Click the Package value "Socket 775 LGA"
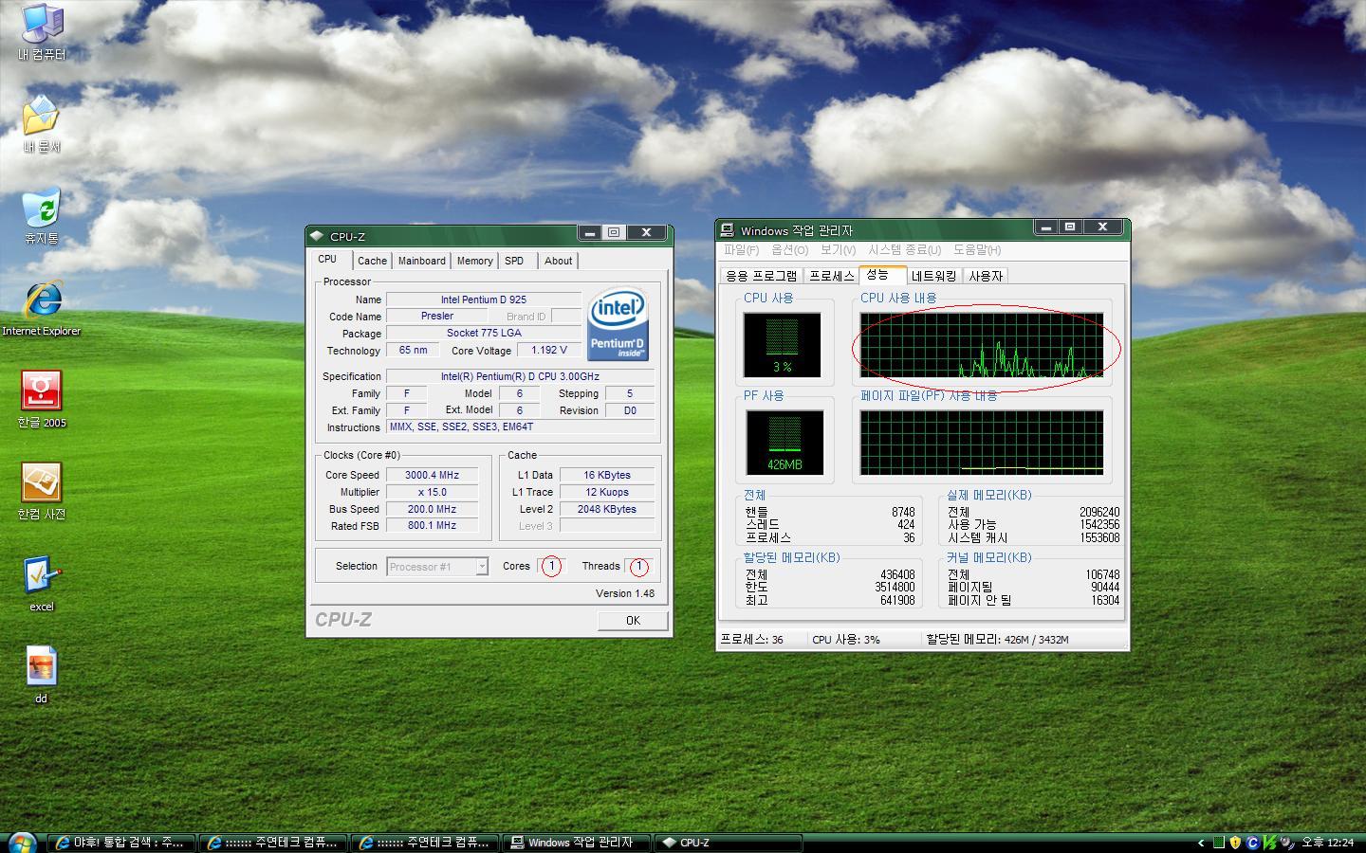Image resolution: width=1366 pixels, height=853 pixels. pyautogui.click(x=484, y=334)
